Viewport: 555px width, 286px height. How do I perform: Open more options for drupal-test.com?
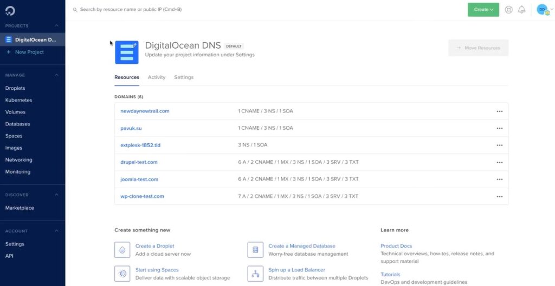click(x=499, y=162)
